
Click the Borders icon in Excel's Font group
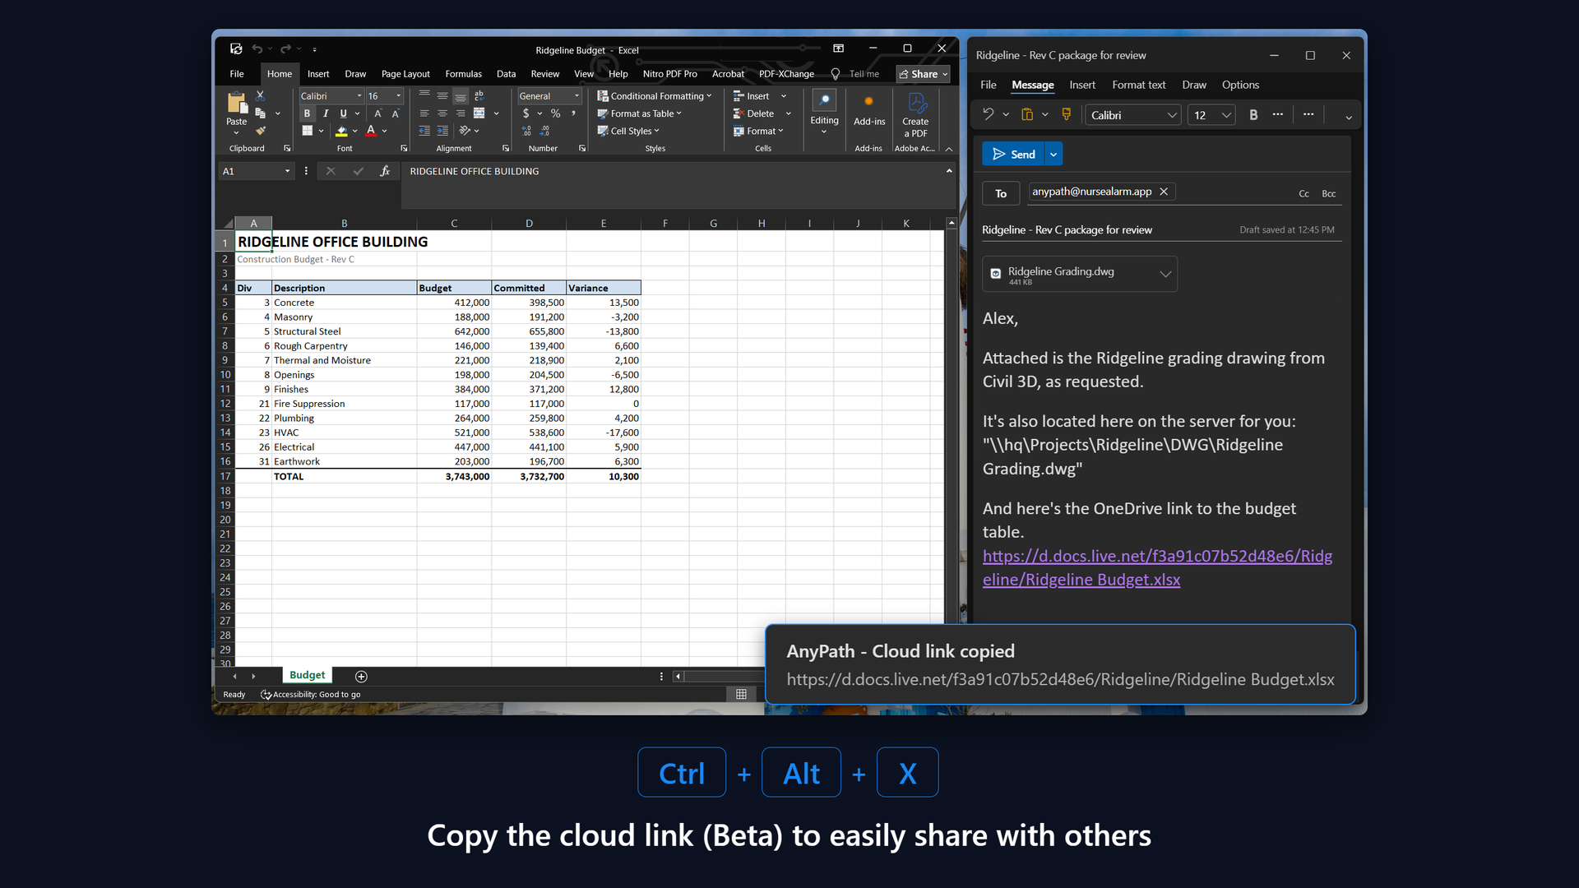click(x=307, y=131)
